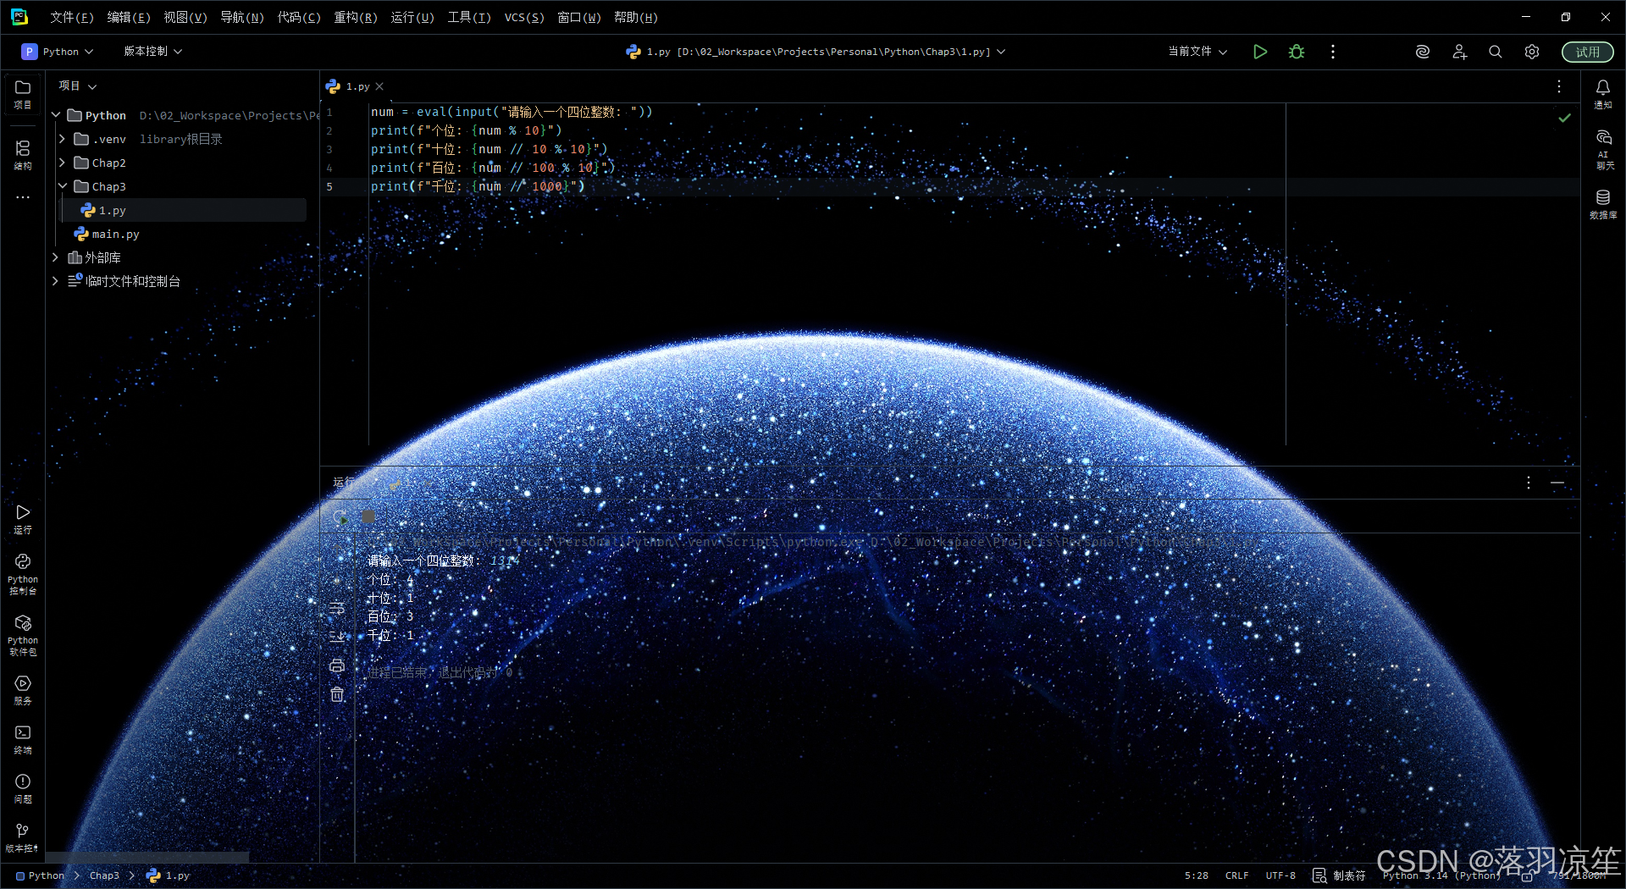
Task: Click the CRLF line separator status
Action: tap(1236, 875)
